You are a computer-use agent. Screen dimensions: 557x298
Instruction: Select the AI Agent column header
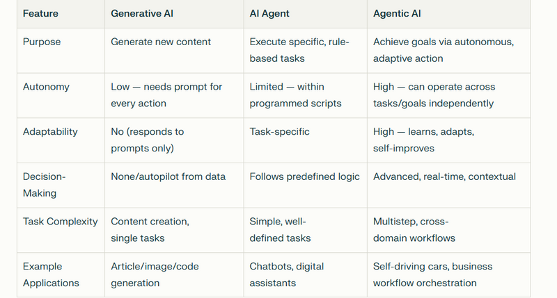click(x=269, y=13)
